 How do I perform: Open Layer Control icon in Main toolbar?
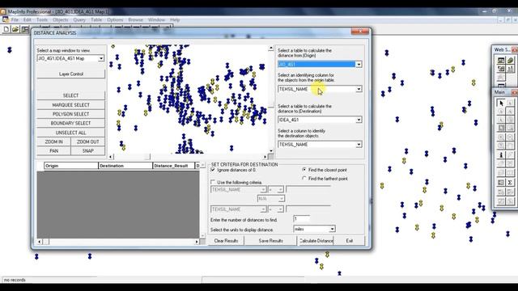(501, 173)
